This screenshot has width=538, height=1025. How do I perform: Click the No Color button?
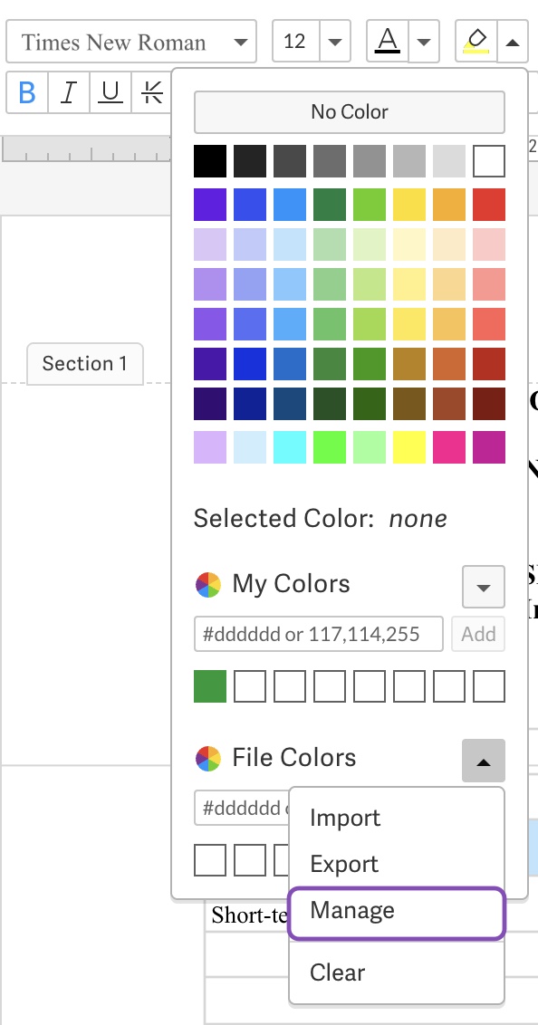pos(350,111)
